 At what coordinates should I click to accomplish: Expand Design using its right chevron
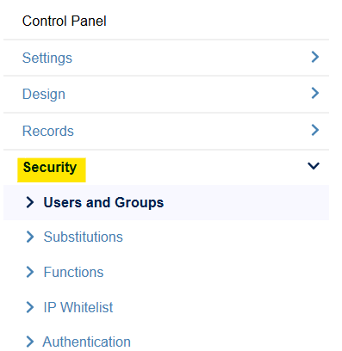point(315,93)
